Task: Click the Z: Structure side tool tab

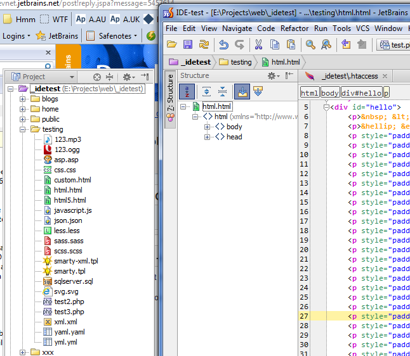Action: (170, 98)
